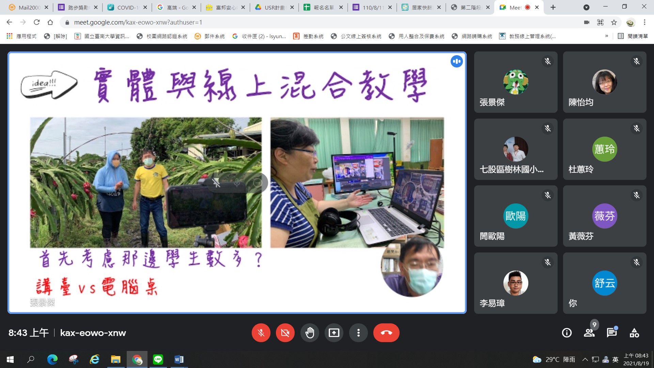The width and height of the screenshot is (654, 368).
Task: Open the taskbar clock showing 2021/8/19
Action: 636,359
